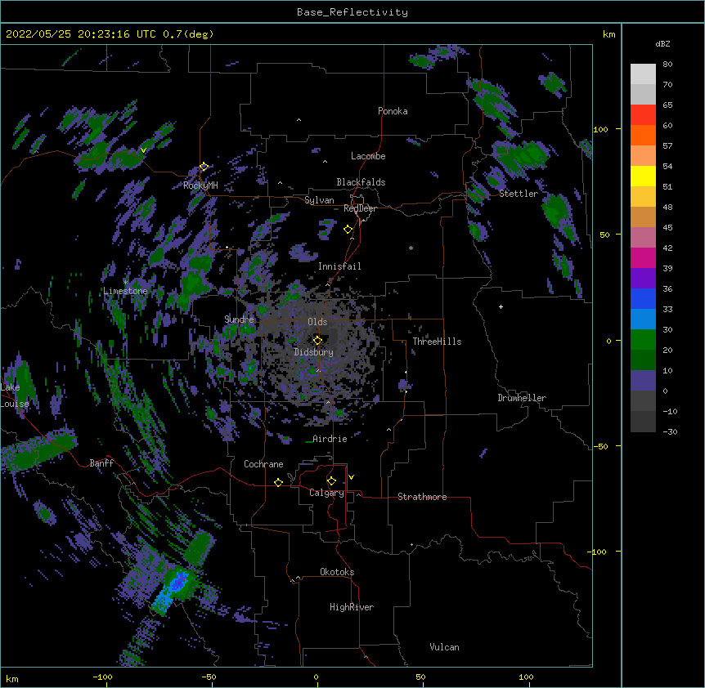705x688 pixels.
Task: Select the 39 dBZ purple color swatch
Action: point(643,278)
